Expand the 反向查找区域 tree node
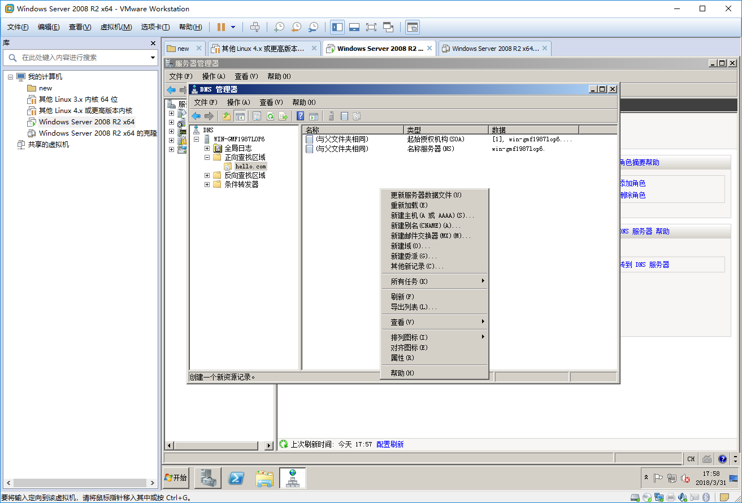 207,175
